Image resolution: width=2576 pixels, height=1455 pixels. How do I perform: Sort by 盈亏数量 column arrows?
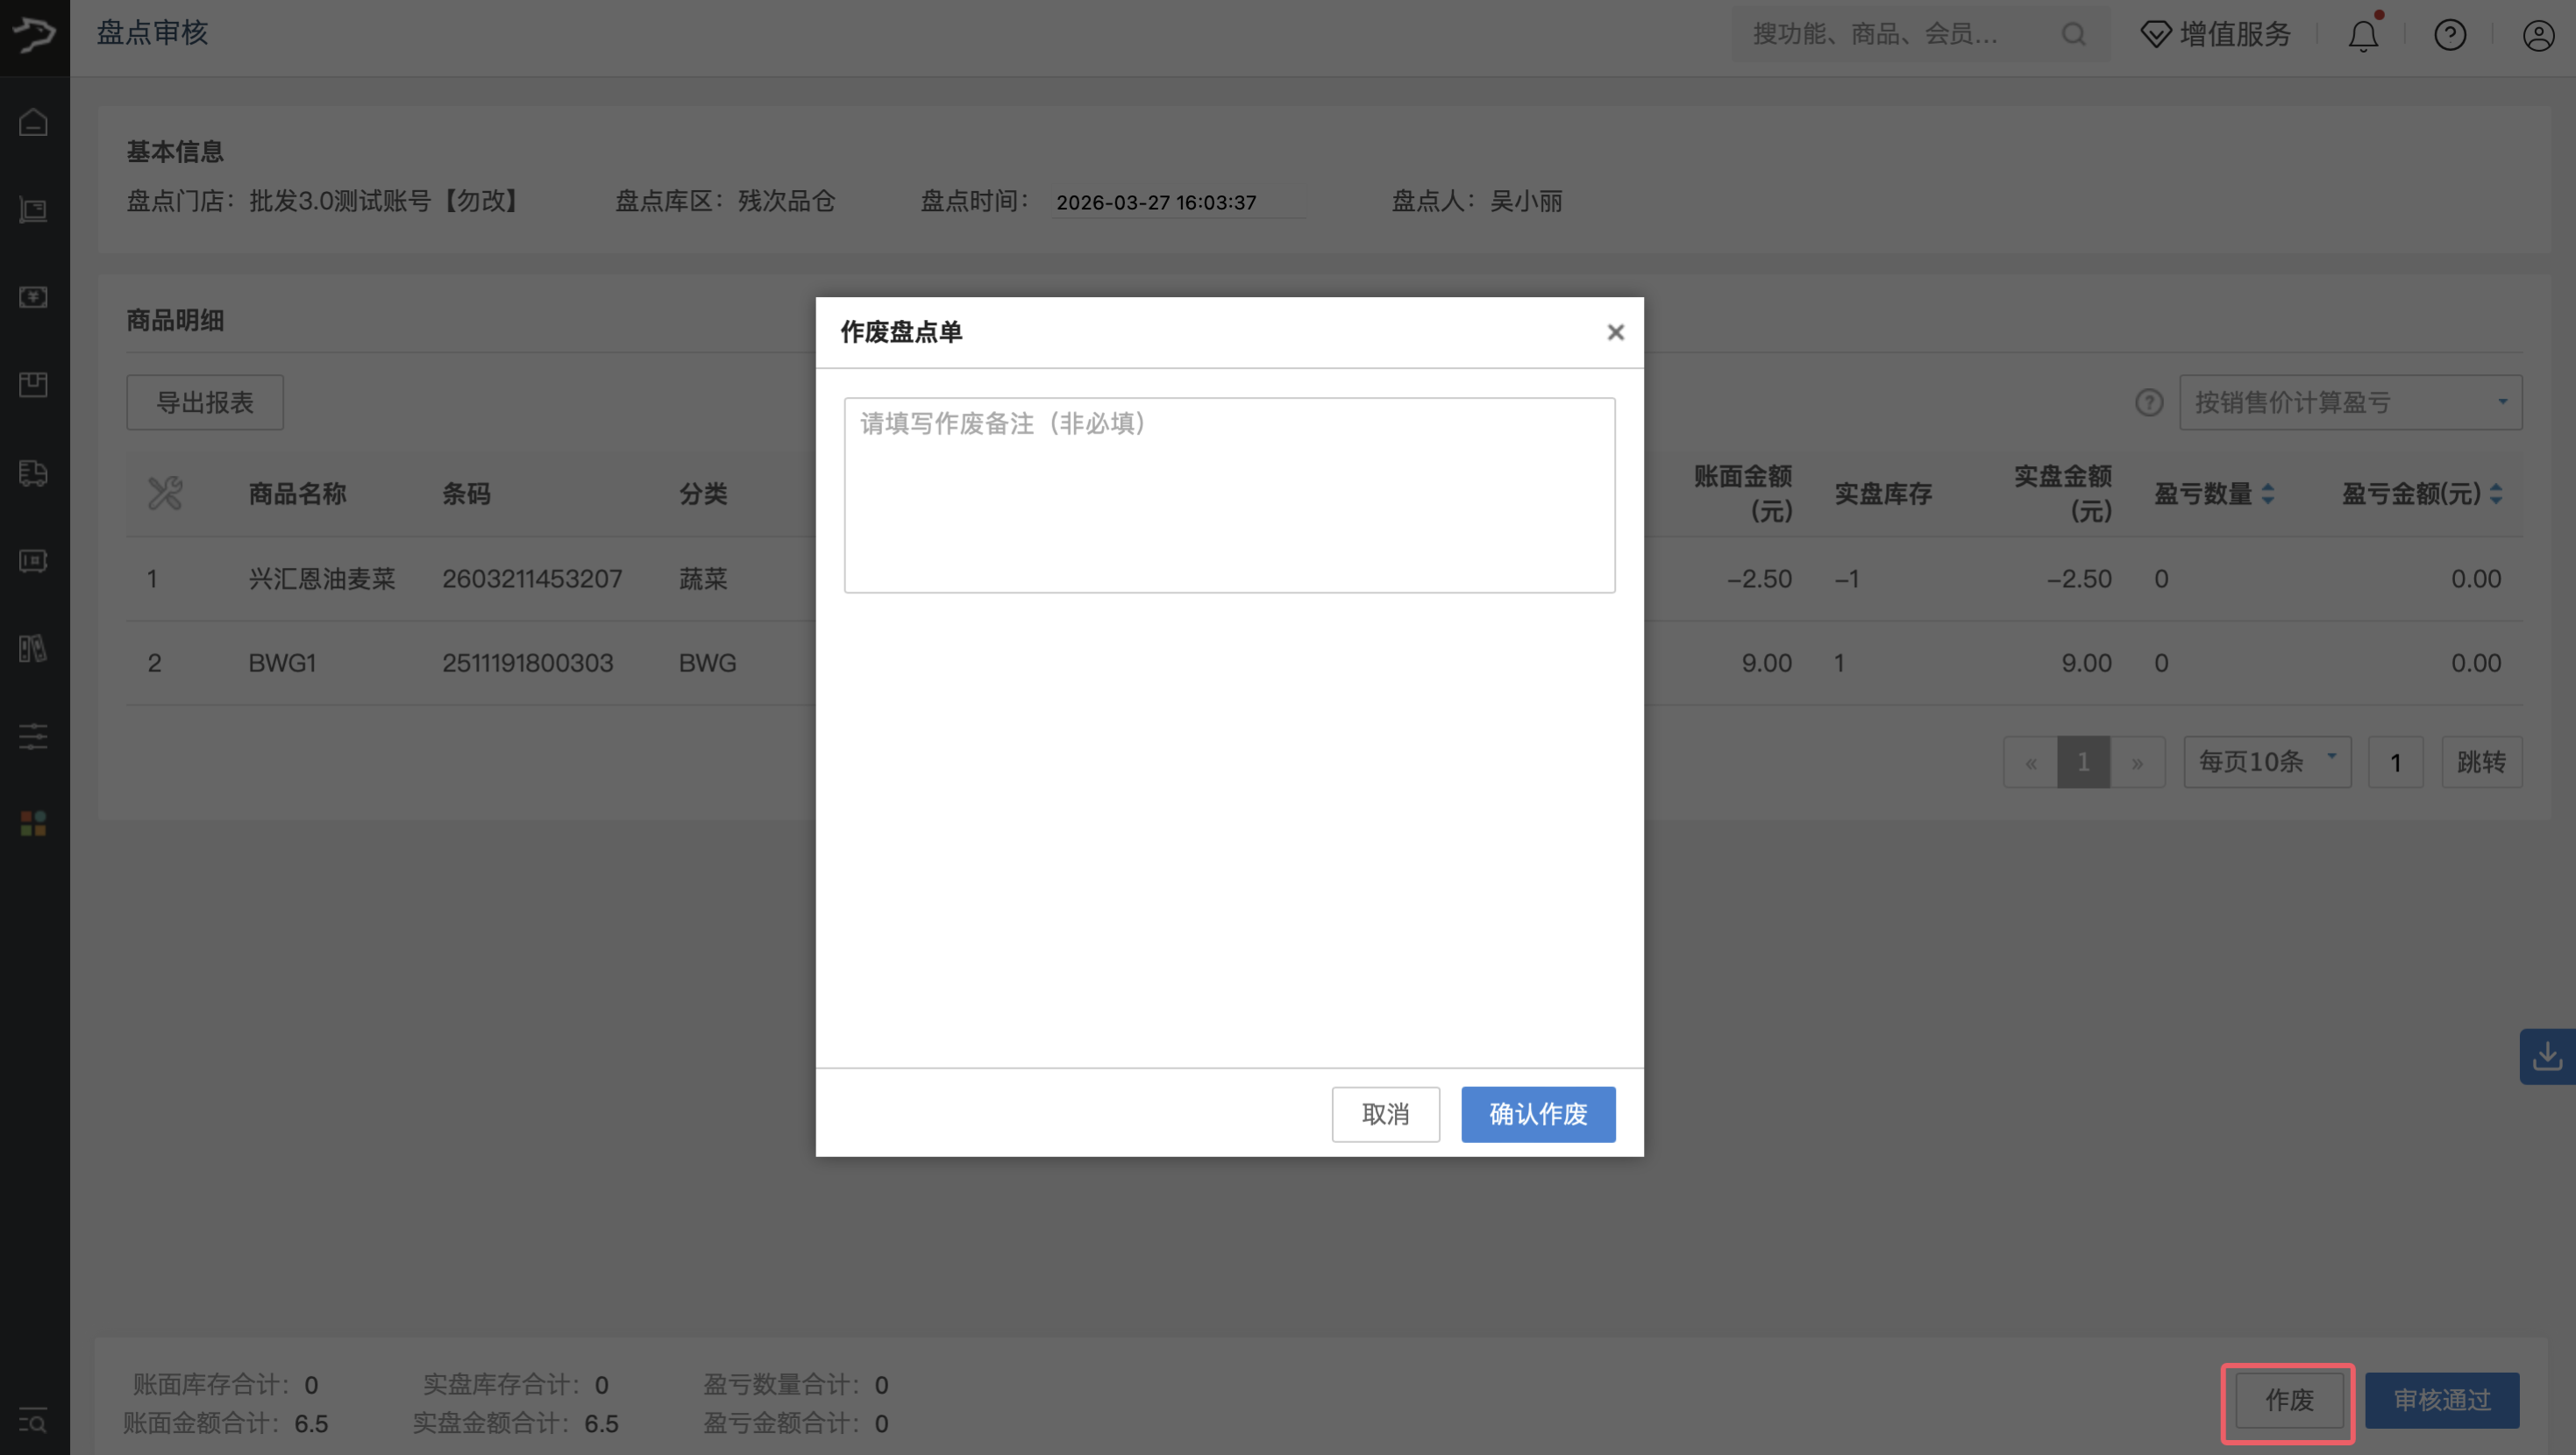[2268, 494]
